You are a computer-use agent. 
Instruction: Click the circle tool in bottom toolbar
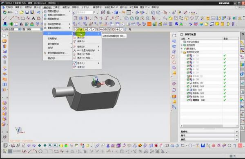40,151
